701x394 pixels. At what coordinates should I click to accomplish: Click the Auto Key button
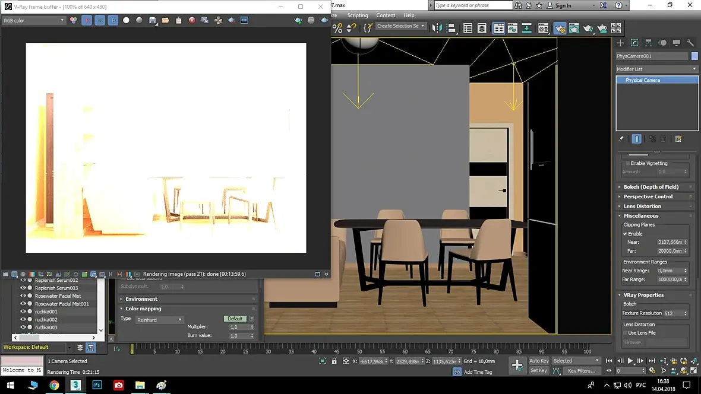click(x=539, y=361)
